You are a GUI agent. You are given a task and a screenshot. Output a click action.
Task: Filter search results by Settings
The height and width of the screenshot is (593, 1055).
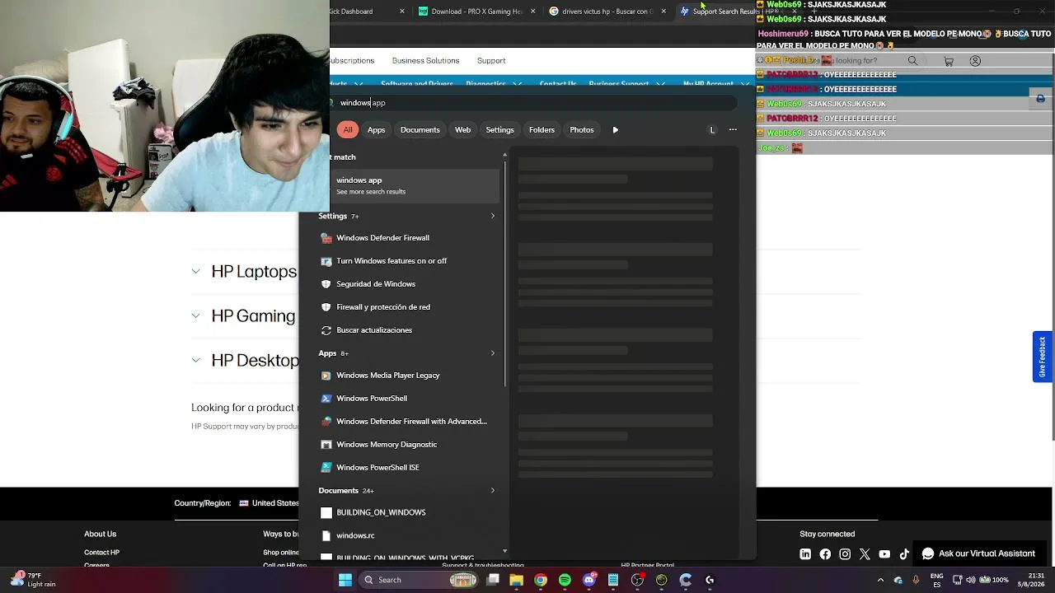[500, 130]
